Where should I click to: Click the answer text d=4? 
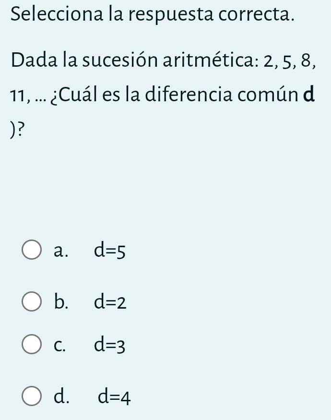coord(114,397)
